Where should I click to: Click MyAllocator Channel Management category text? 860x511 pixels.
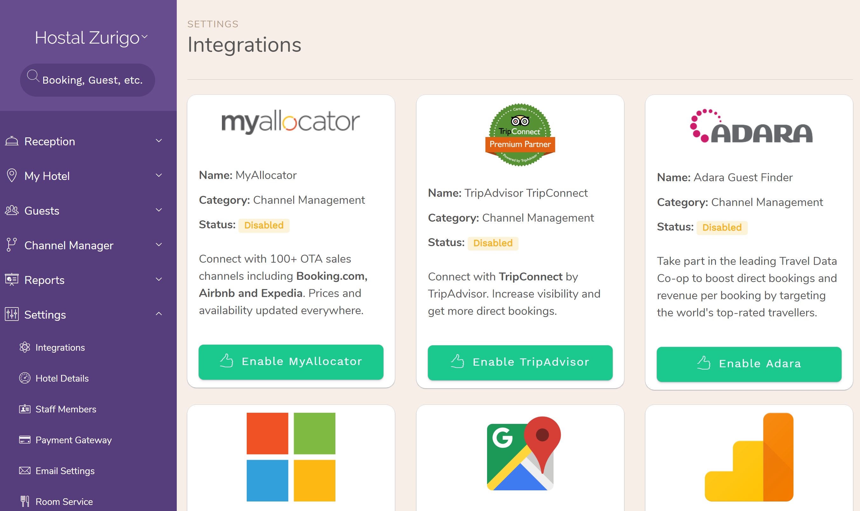click(282, 200)
